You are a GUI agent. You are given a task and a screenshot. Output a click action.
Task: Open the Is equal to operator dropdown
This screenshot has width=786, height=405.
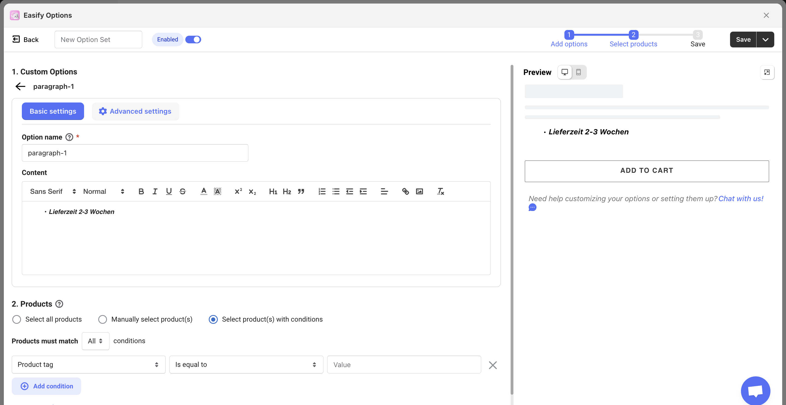tap(246, 364)
